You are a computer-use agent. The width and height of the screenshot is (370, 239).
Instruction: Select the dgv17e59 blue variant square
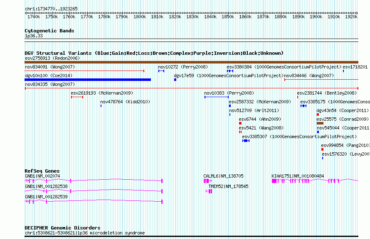(x=175, y=80)
